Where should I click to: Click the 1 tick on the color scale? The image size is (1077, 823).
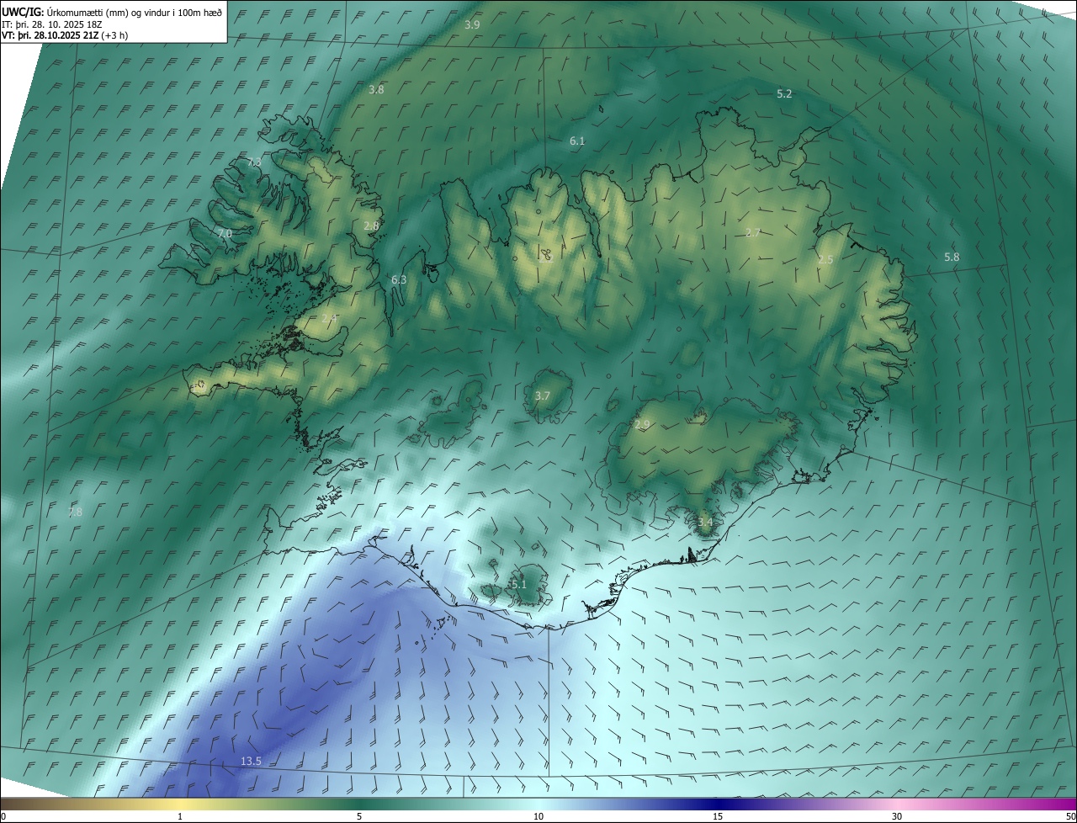click(180, 816)
